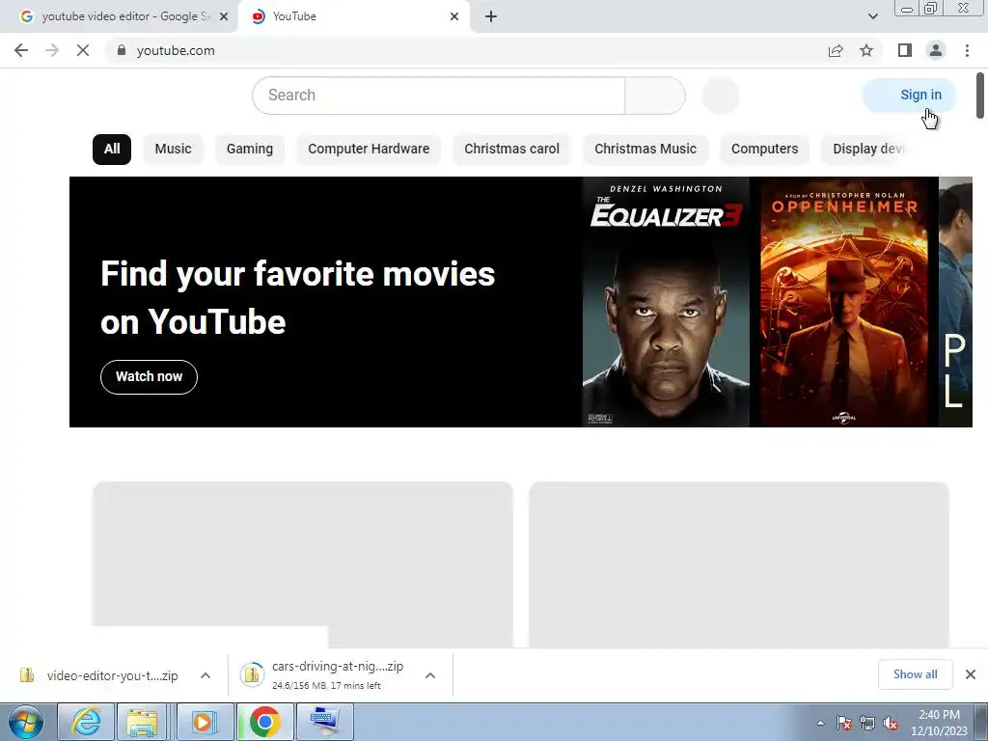
Task: Close the Google search tab
Action: pos(224,16)
